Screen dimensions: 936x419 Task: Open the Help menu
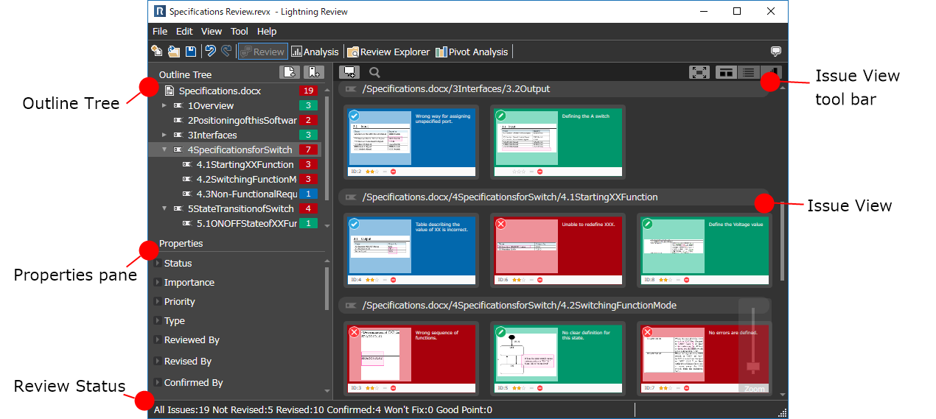point(267,31)
